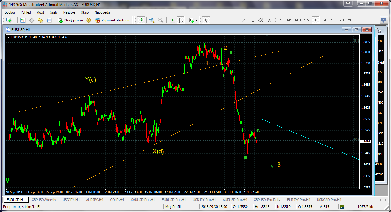Zoom in on the chart
Image resolution: width=391 pixels, height=212 pixels.
pyautogui.click(x=152, y=20)
